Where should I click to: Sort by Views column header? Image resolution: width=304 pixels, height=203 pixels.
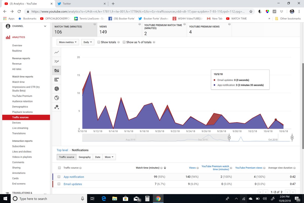(192, 168)
